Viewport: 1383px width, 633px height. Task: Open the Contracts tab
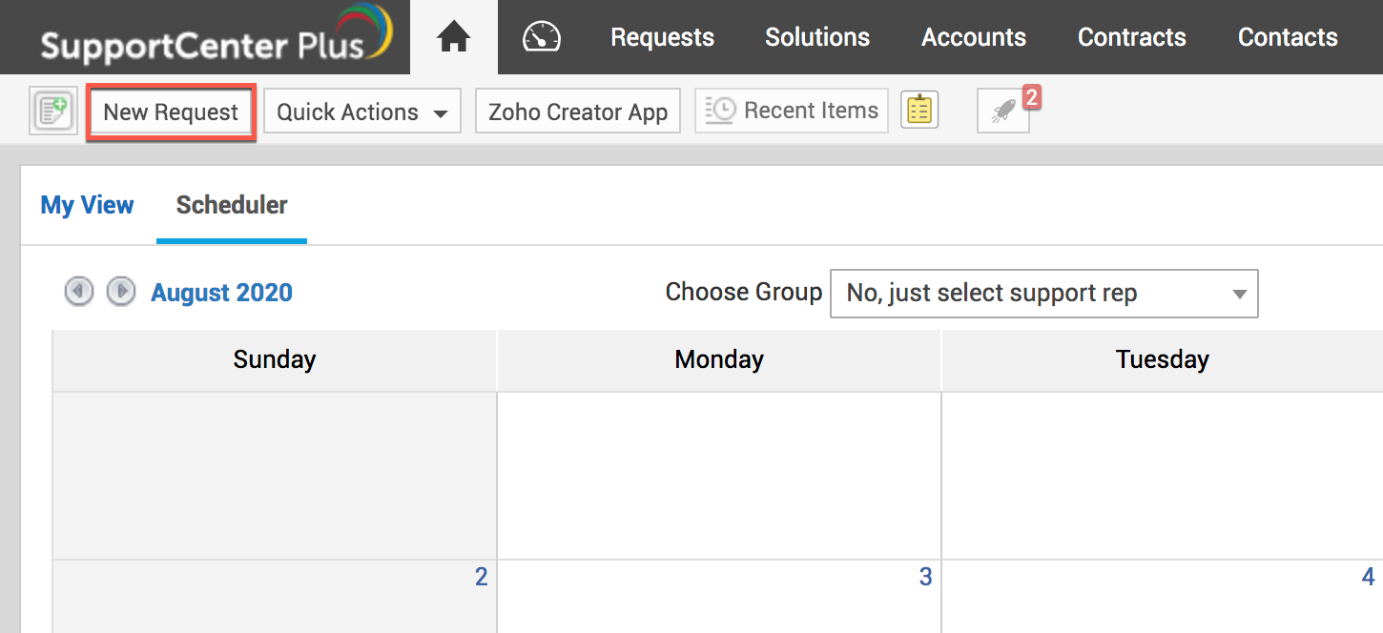[1132, 37]
